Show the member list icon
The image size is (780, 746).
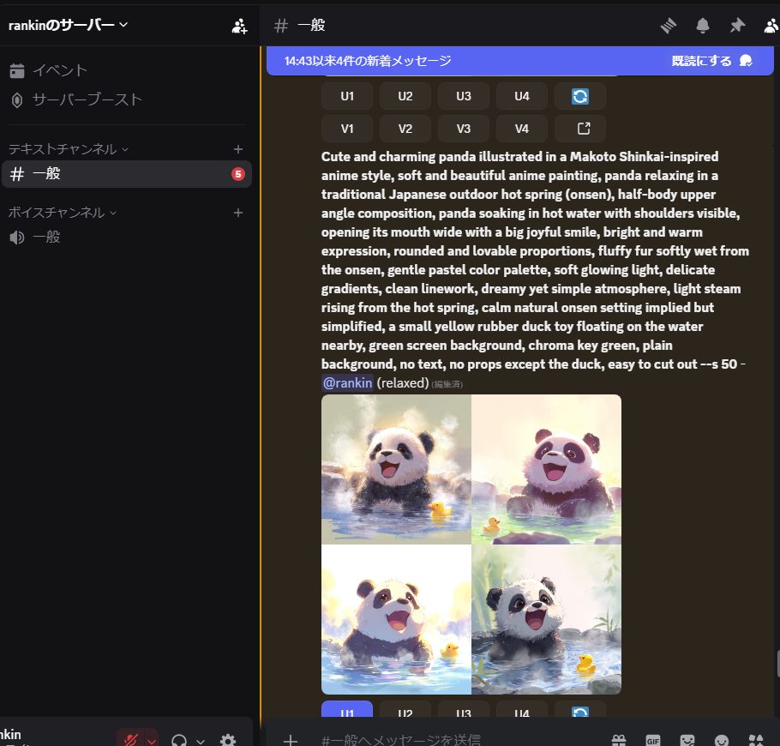(771, 26)
